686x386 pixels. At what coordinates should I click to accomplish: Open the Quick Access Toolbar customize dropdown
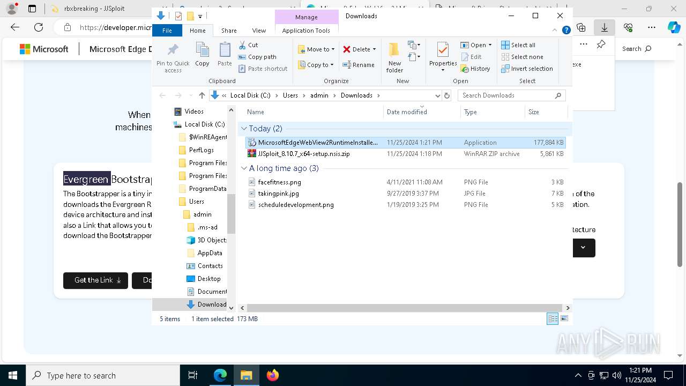point(200,17)
